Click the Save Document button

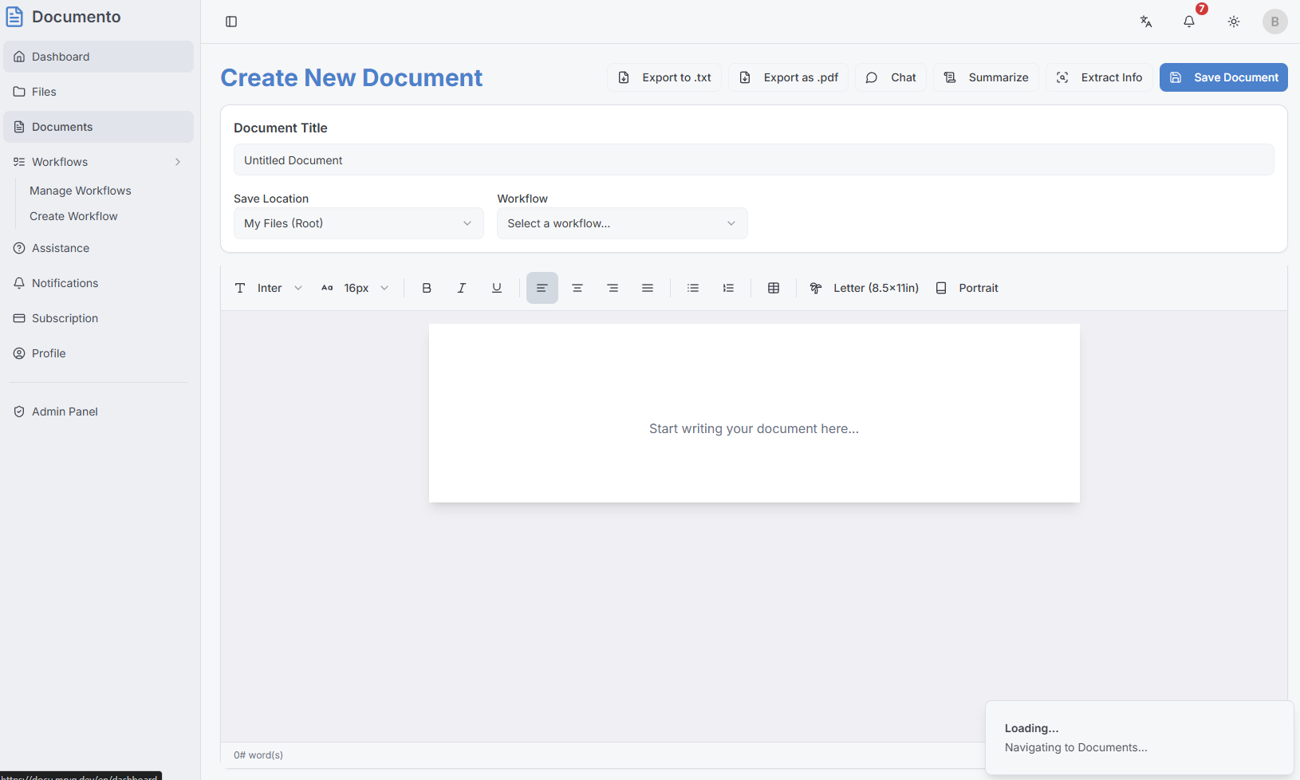point(1223,77)
